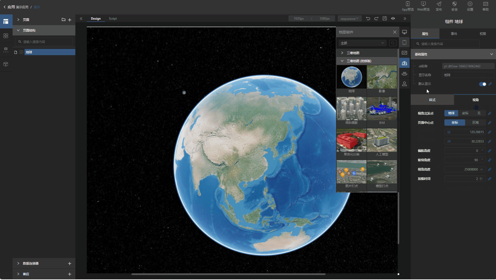Save the design with floppy icon
The height and width of the screenshot is (280, 496).
pyautogui.click(x=384, y=19)
